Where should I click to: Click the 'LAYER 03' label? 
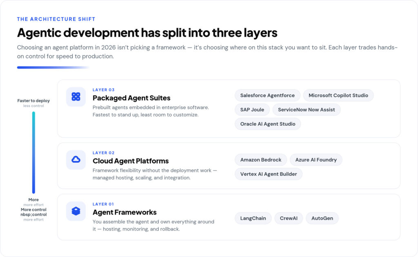coord(103,90)
